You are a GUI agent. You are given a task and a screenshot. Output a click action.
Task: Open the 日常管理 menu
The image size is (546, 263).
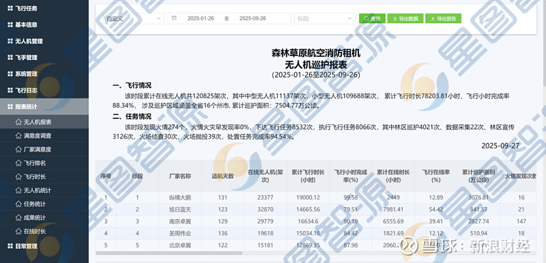point(44,246)
